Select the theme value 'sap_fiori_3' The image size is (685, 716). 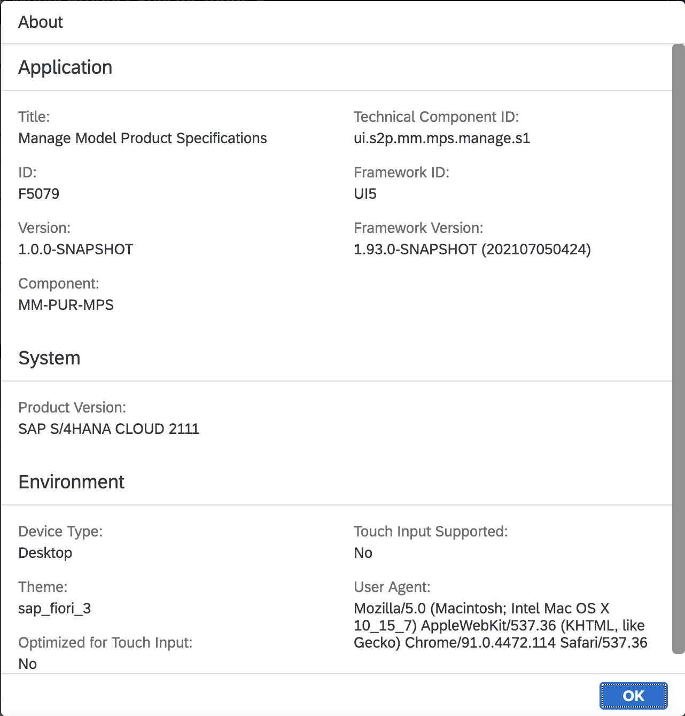coord(55,609)
